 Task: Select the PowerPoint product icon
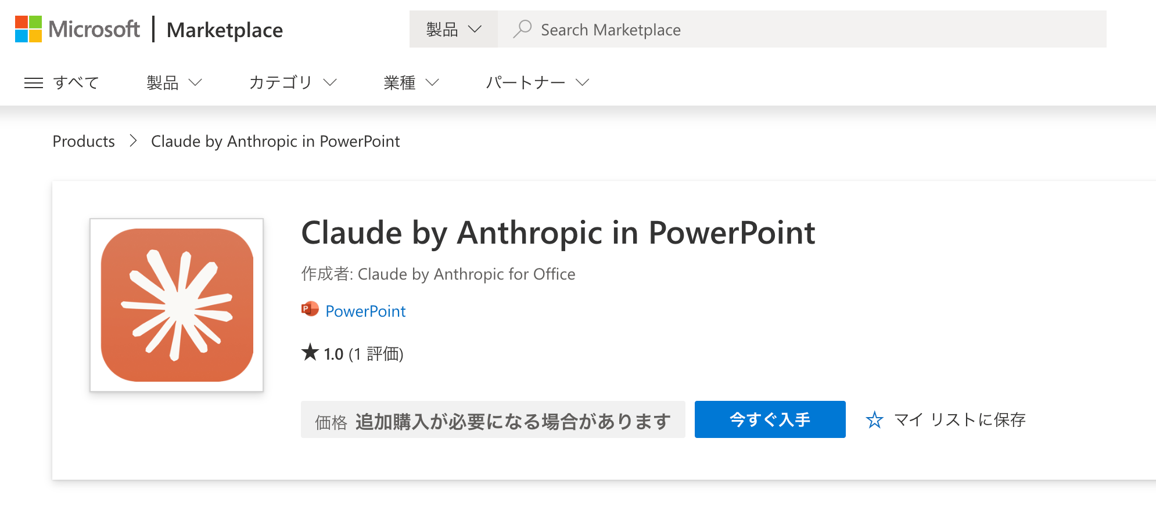pos(309,310)
